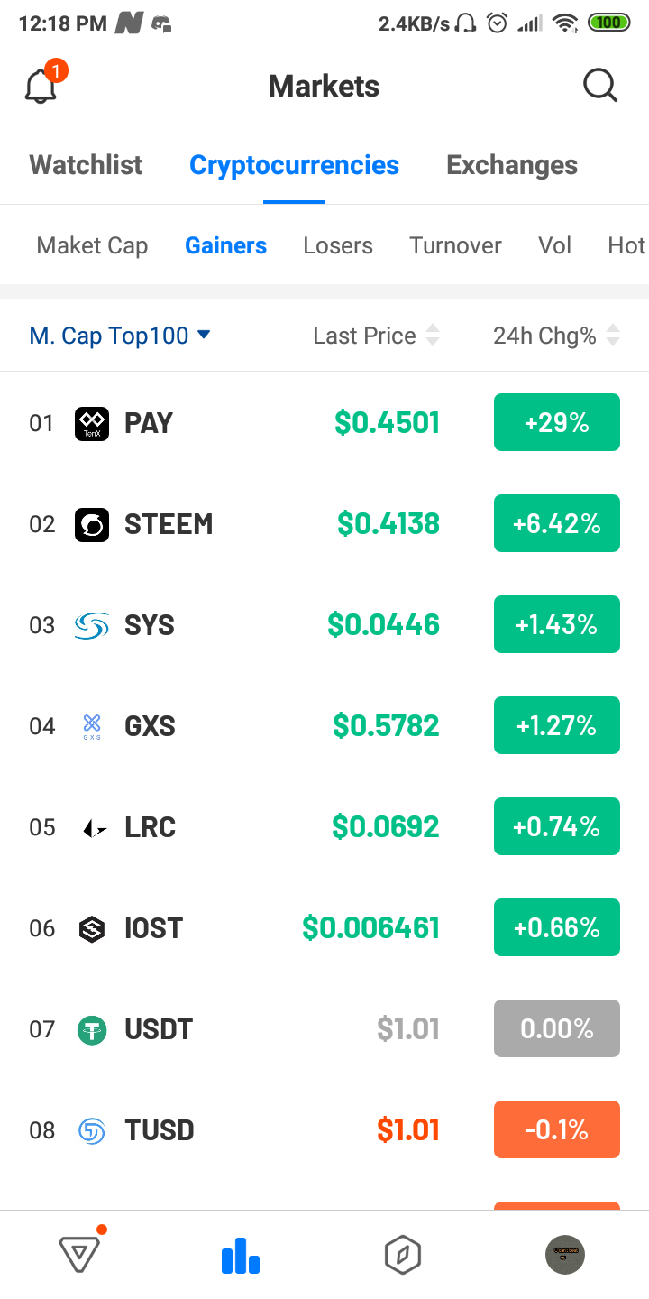Tap the STEEM coin logo
Image resolution: width=649 pixels, height=1299 pixels.
(92, 524)
